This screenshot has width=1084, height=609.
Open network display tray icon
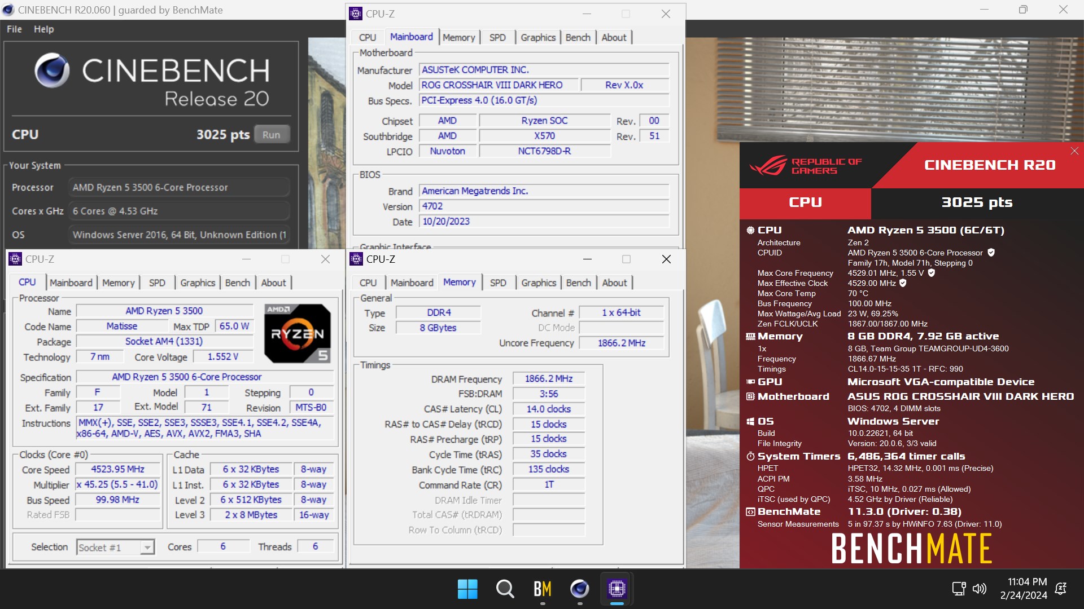click(x=959, y=589)
